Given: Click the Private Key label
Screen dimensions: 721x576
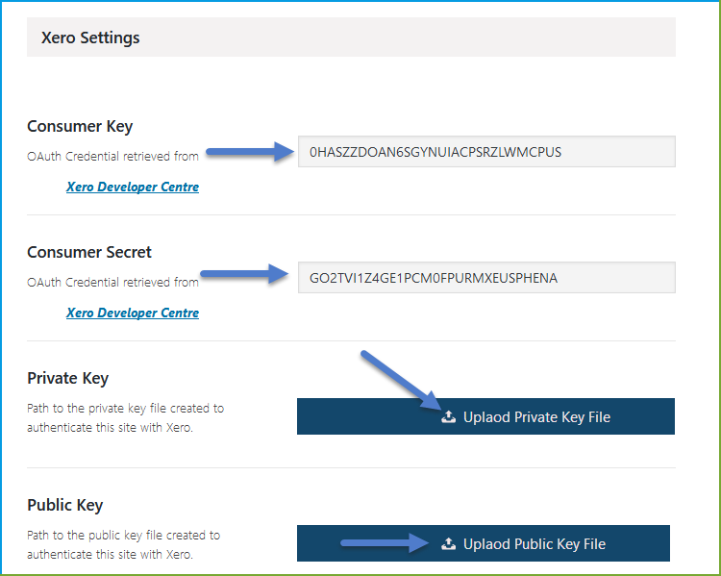Looking at the screenshot, I should click(x=68, y=378).
